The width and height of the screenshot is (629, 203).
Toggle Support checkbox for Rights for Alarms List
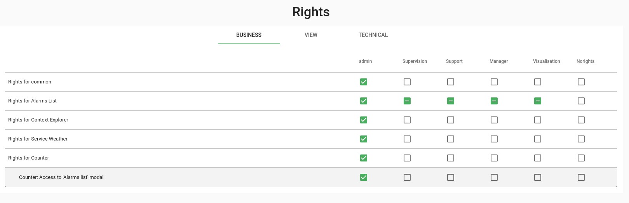point(451,101)
